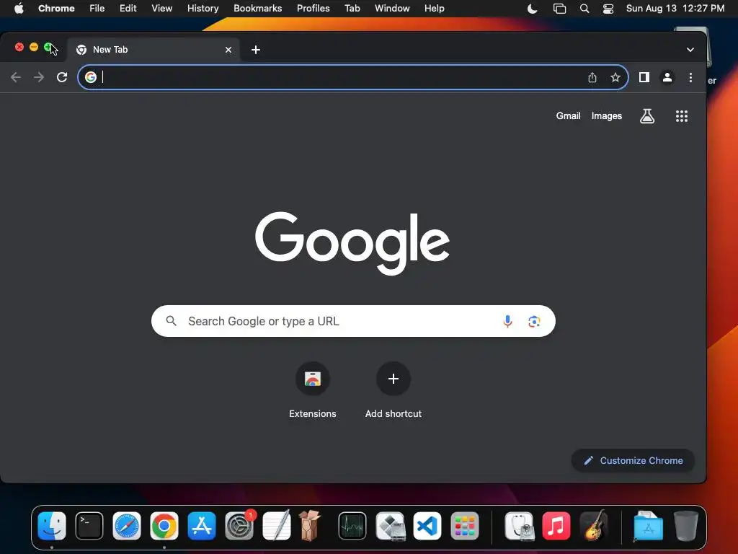738x554 pixels.
Task: Start voice search with microphone icon
Action: [x=507, y=321]
